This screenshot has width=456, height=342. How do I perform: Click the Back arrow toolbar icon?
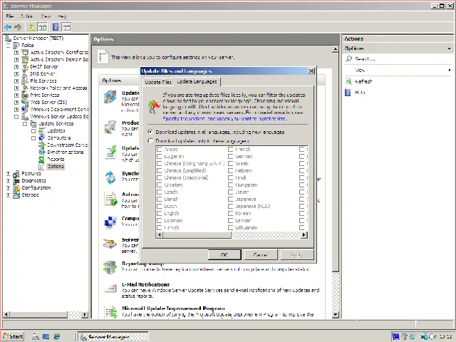pyautogui.click(x=8, y=27)
